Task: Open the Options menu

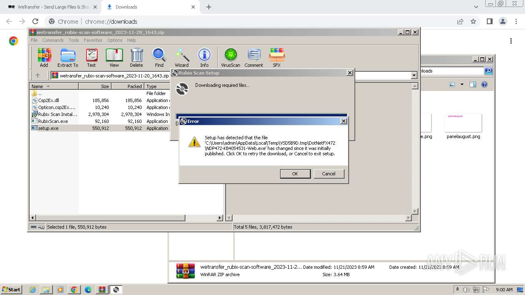Action: [115, 40]
